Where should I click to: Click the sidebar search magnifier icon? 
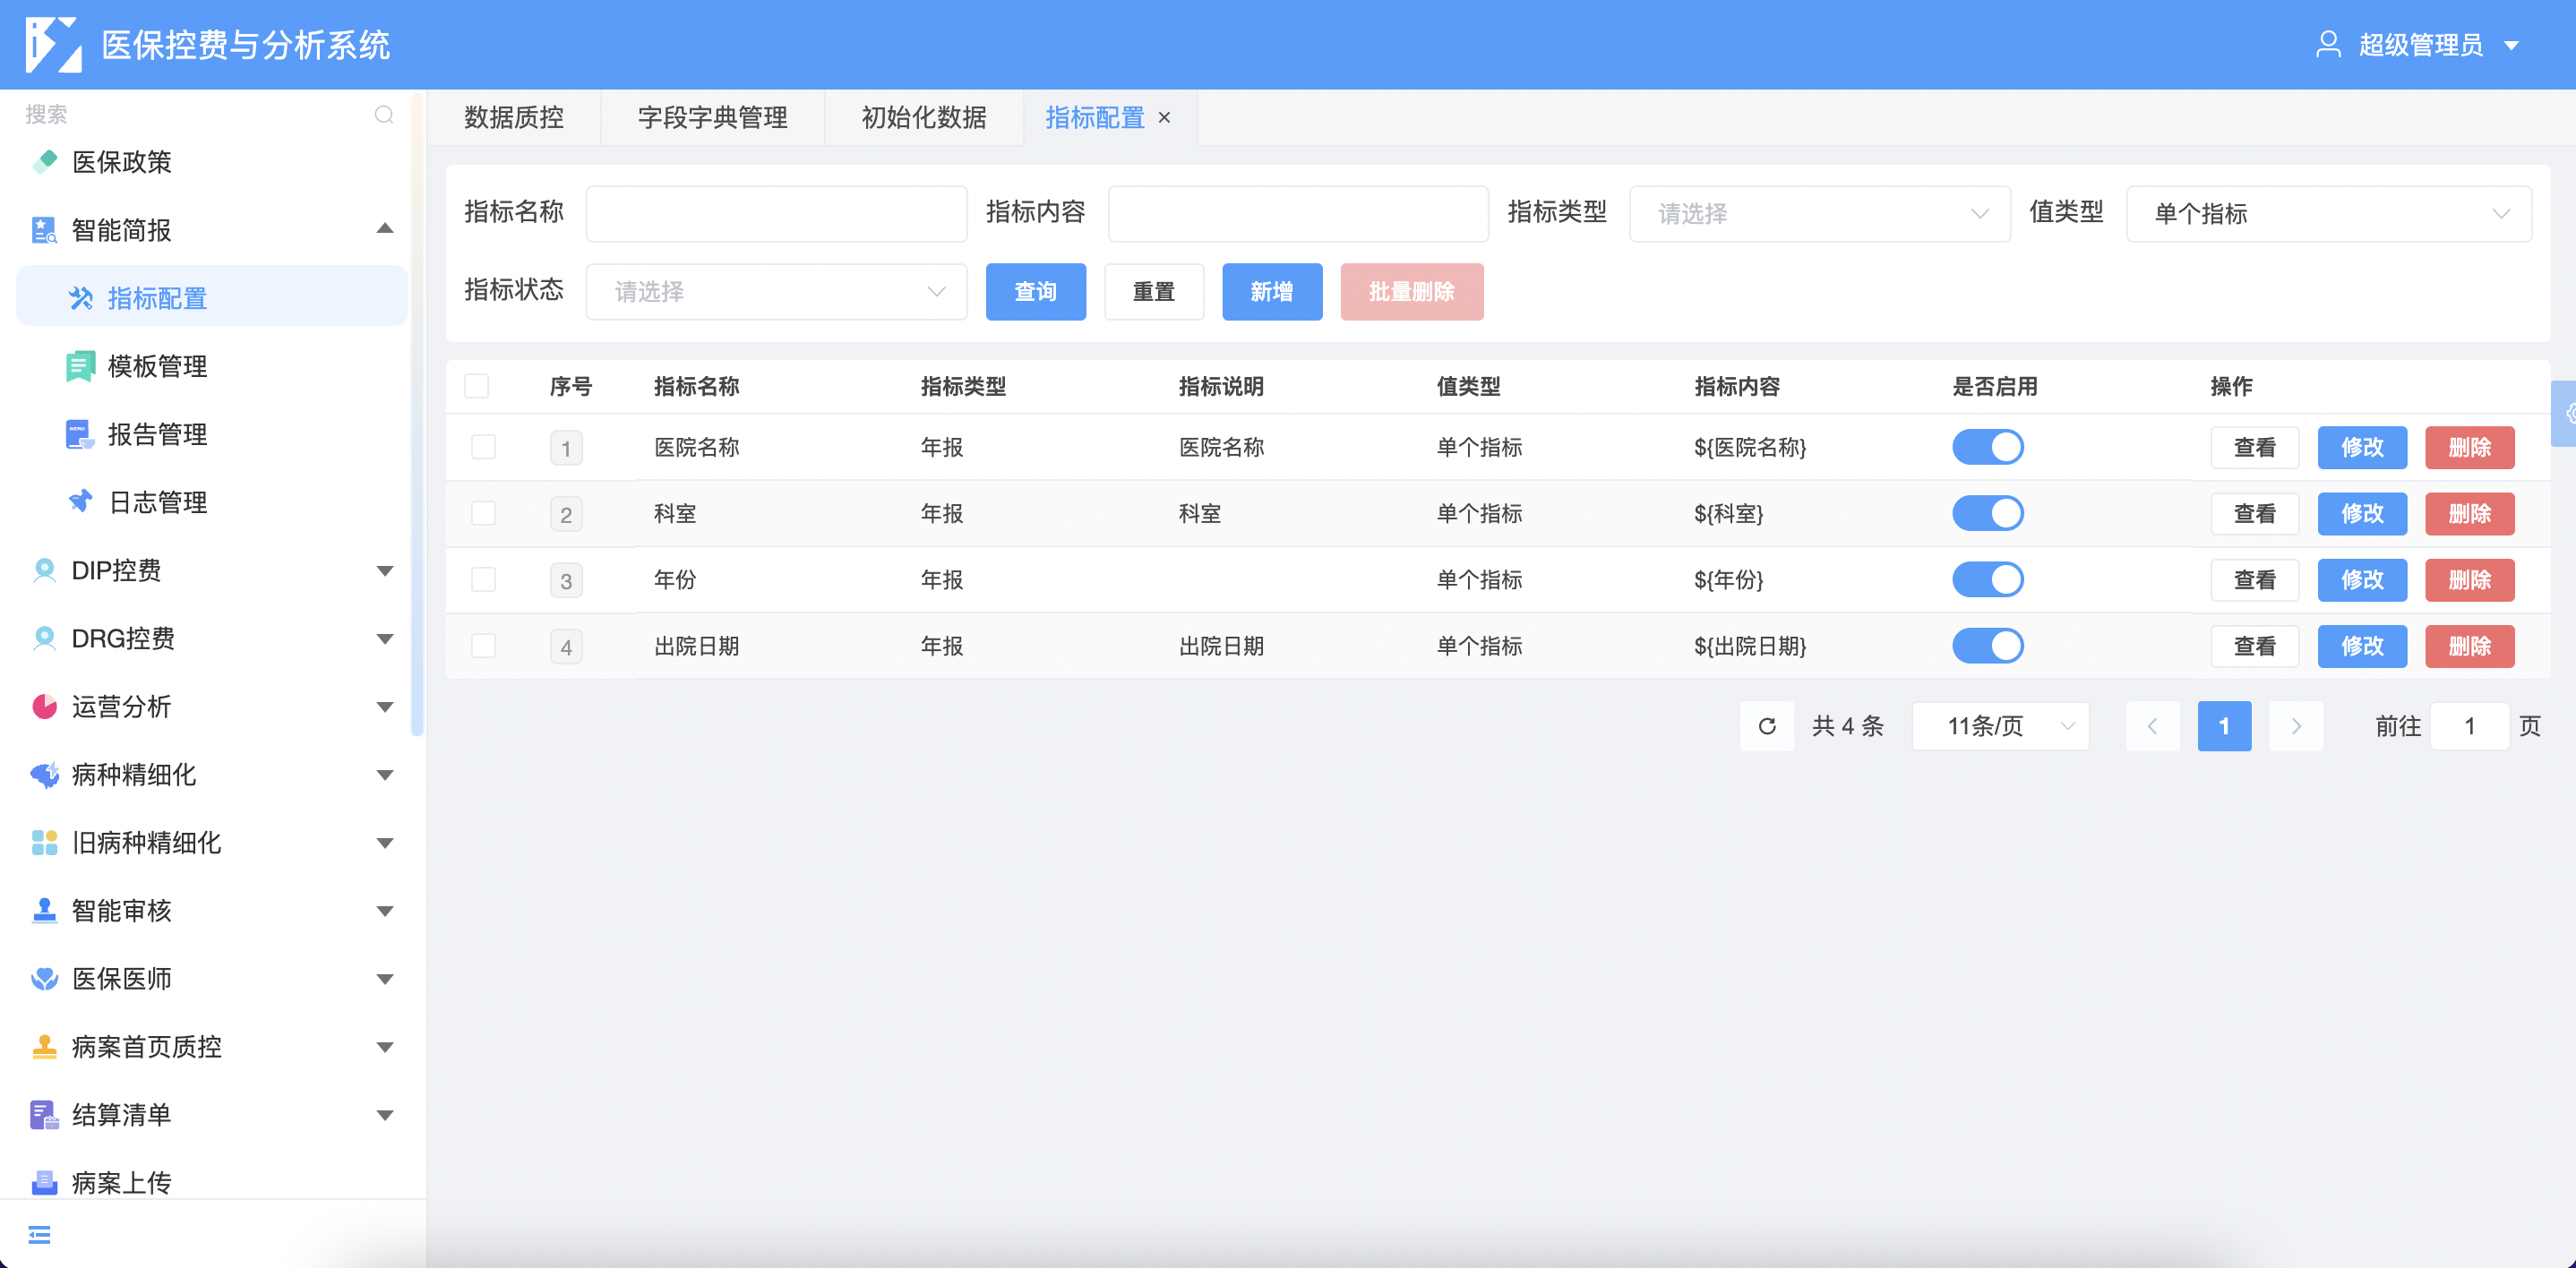tap(384, 115)
